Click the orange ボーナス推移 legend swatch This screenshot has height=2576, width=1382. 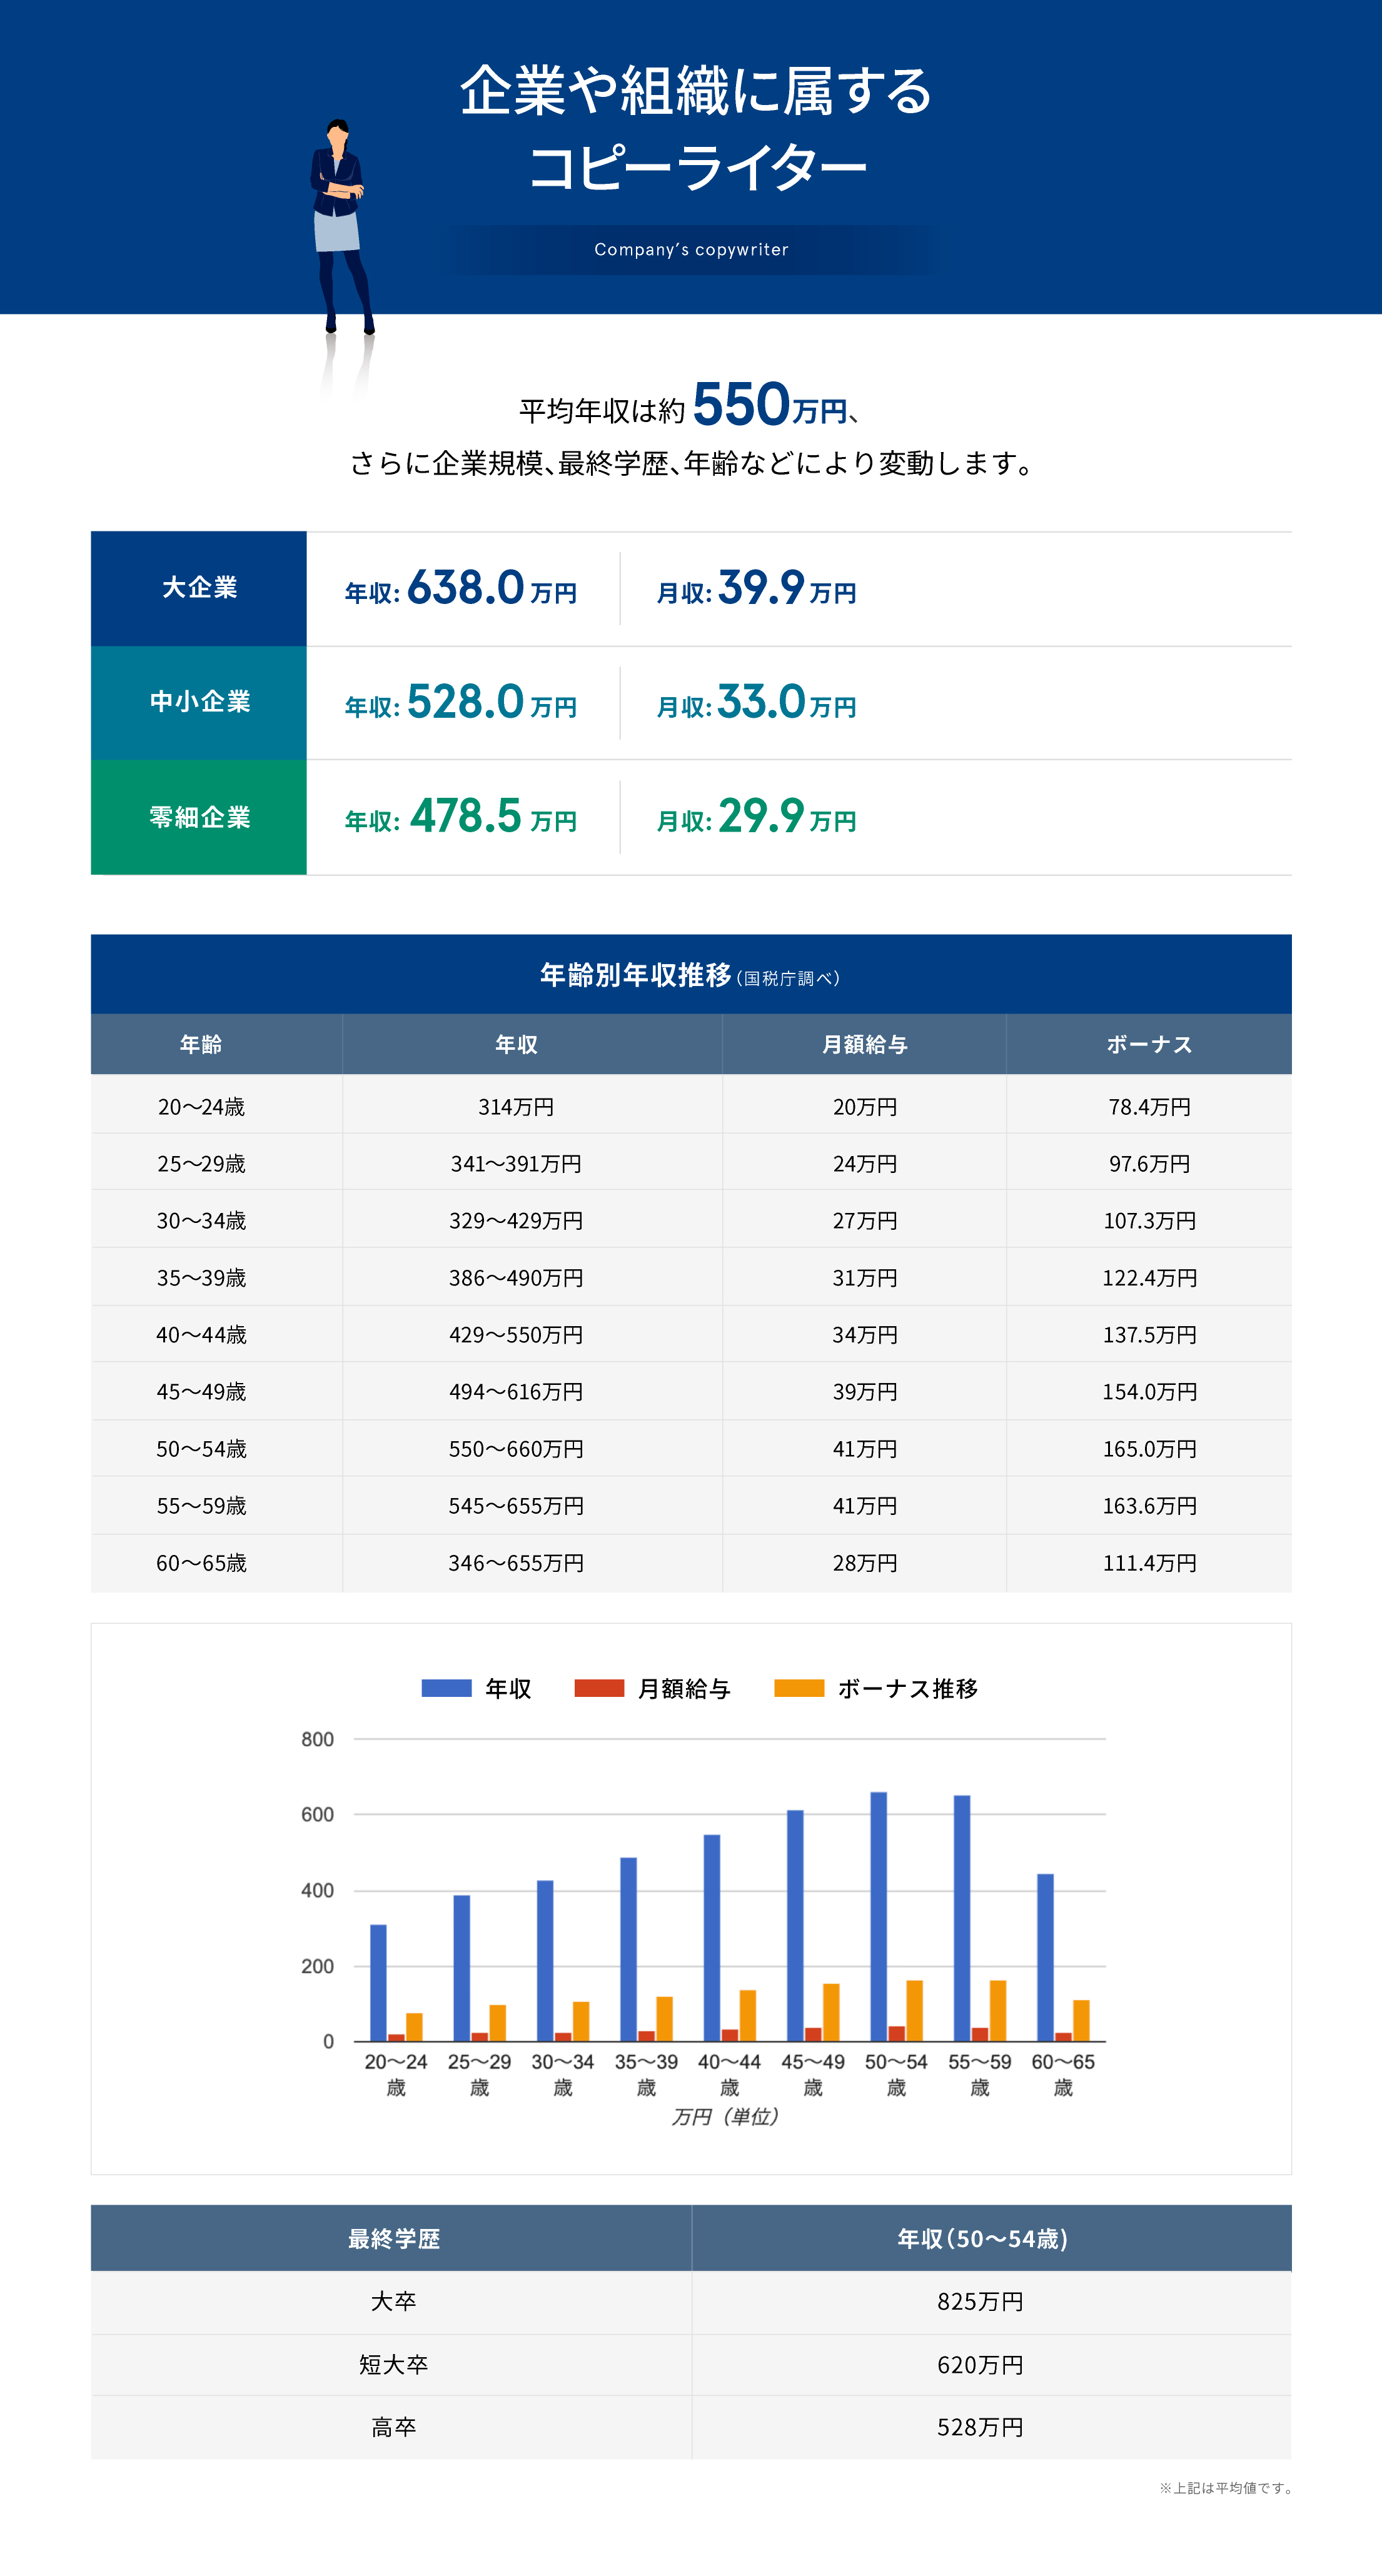(799, 1688)
